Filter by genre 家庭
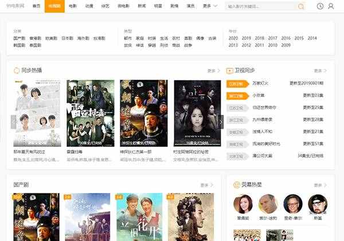Image resolution: width=344 pixels, height=241 pixels. (140, 38)
